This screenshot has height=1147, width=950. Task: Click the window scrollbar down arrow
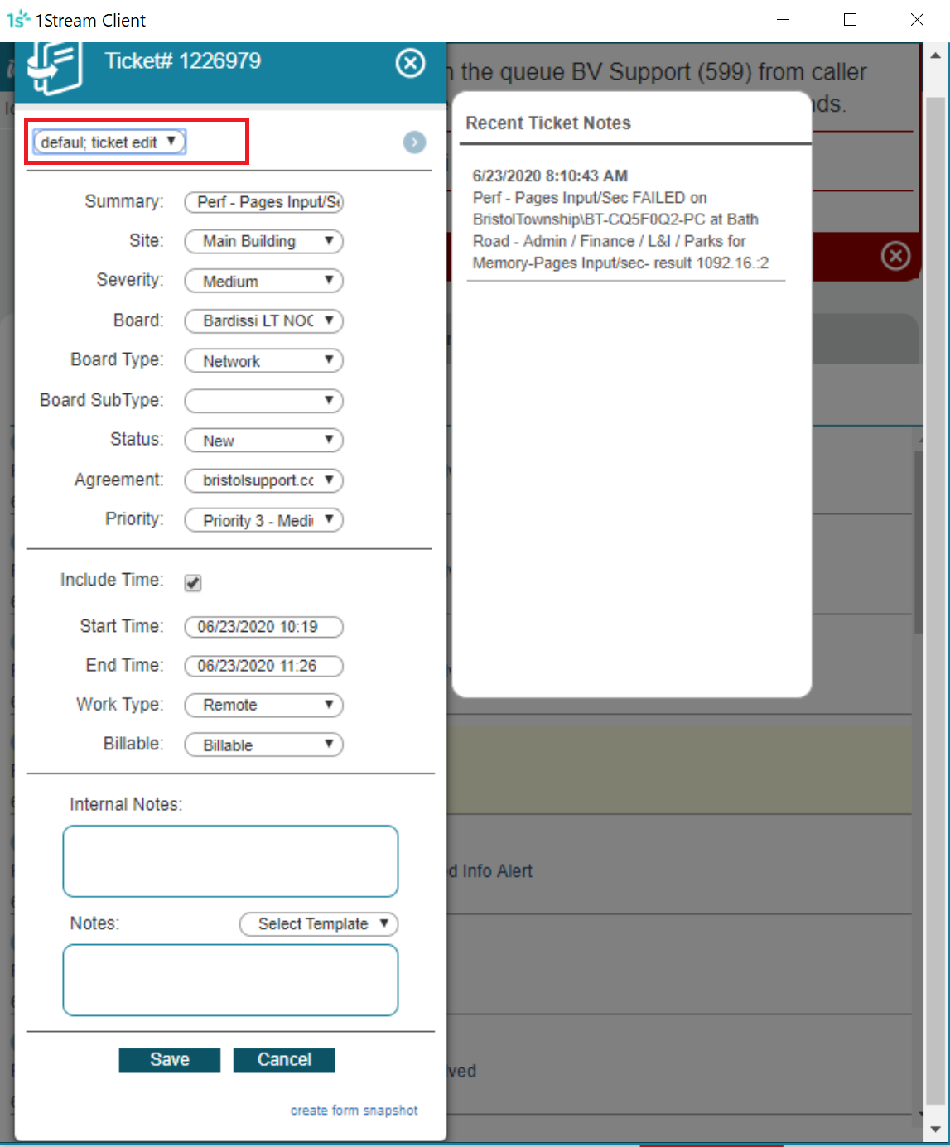(935, 1130)
